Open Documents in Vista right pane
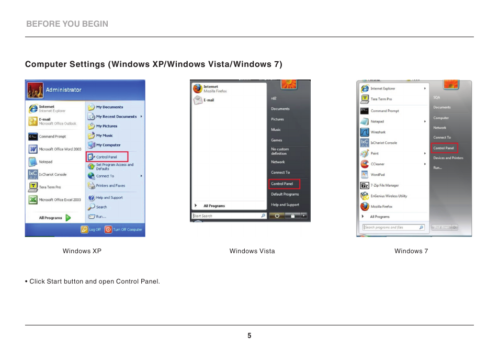 (x=280, y=109)
